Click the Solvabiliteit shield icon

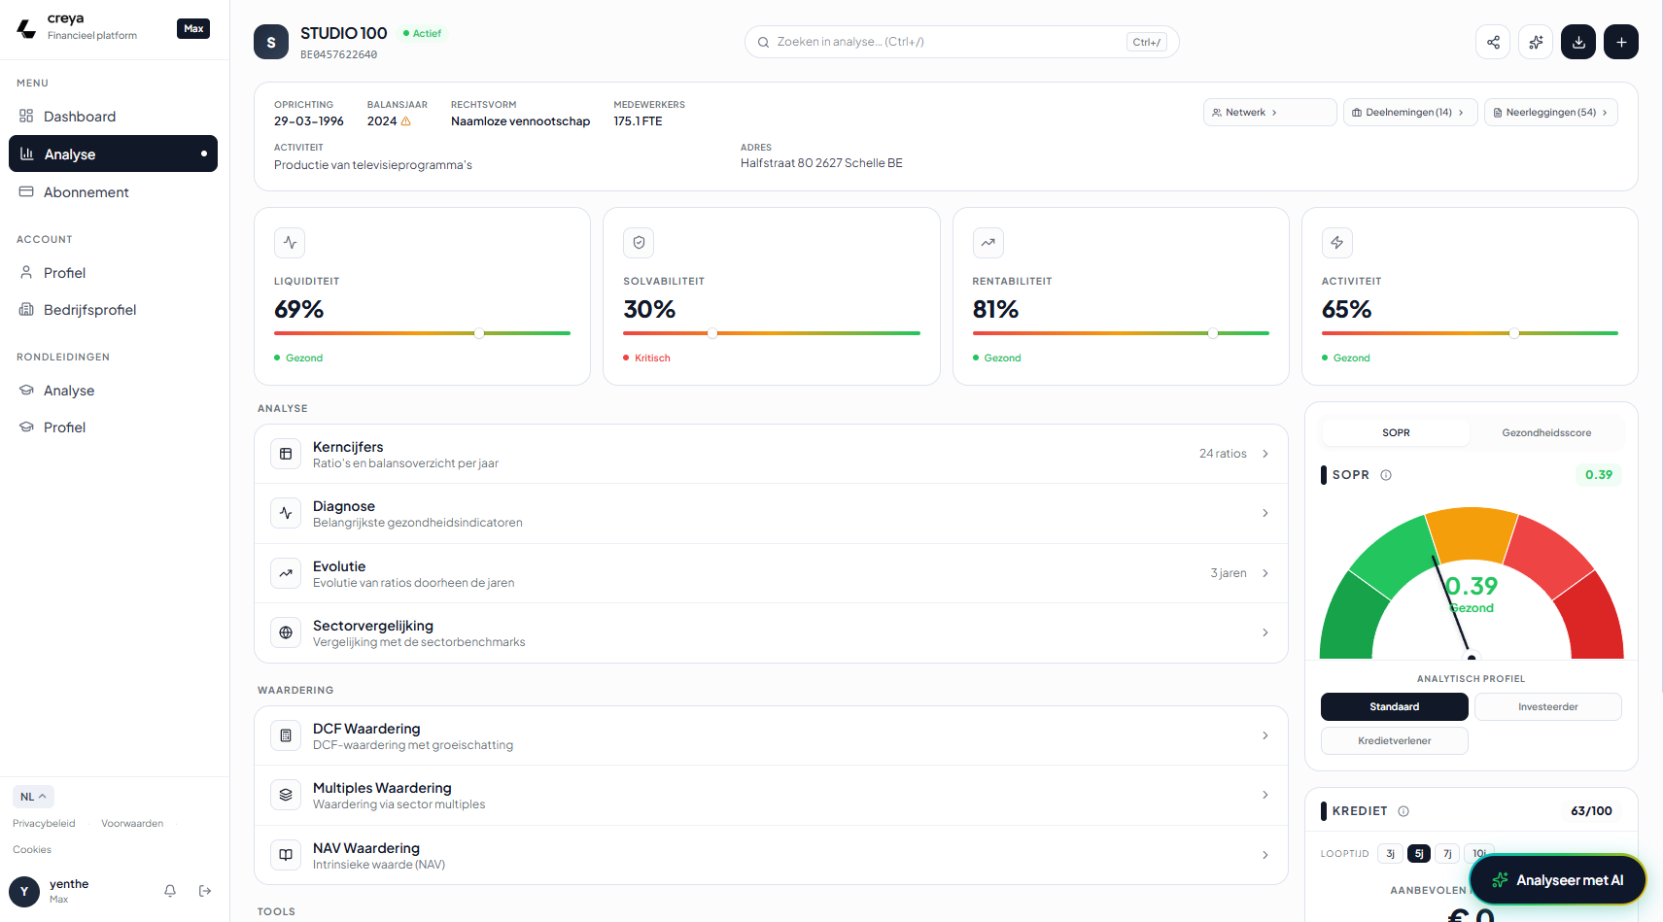[x=639, y=243]
